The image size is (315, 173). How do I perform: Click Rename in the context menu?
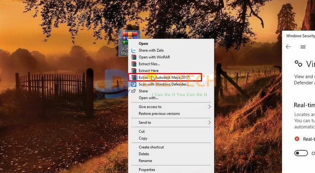145,161
